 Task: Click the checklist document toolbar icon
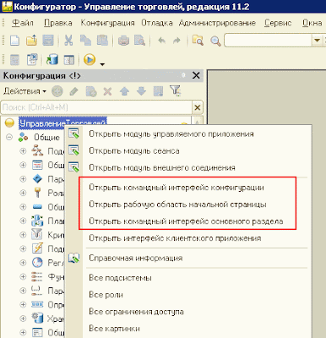(x=32, y=59)
